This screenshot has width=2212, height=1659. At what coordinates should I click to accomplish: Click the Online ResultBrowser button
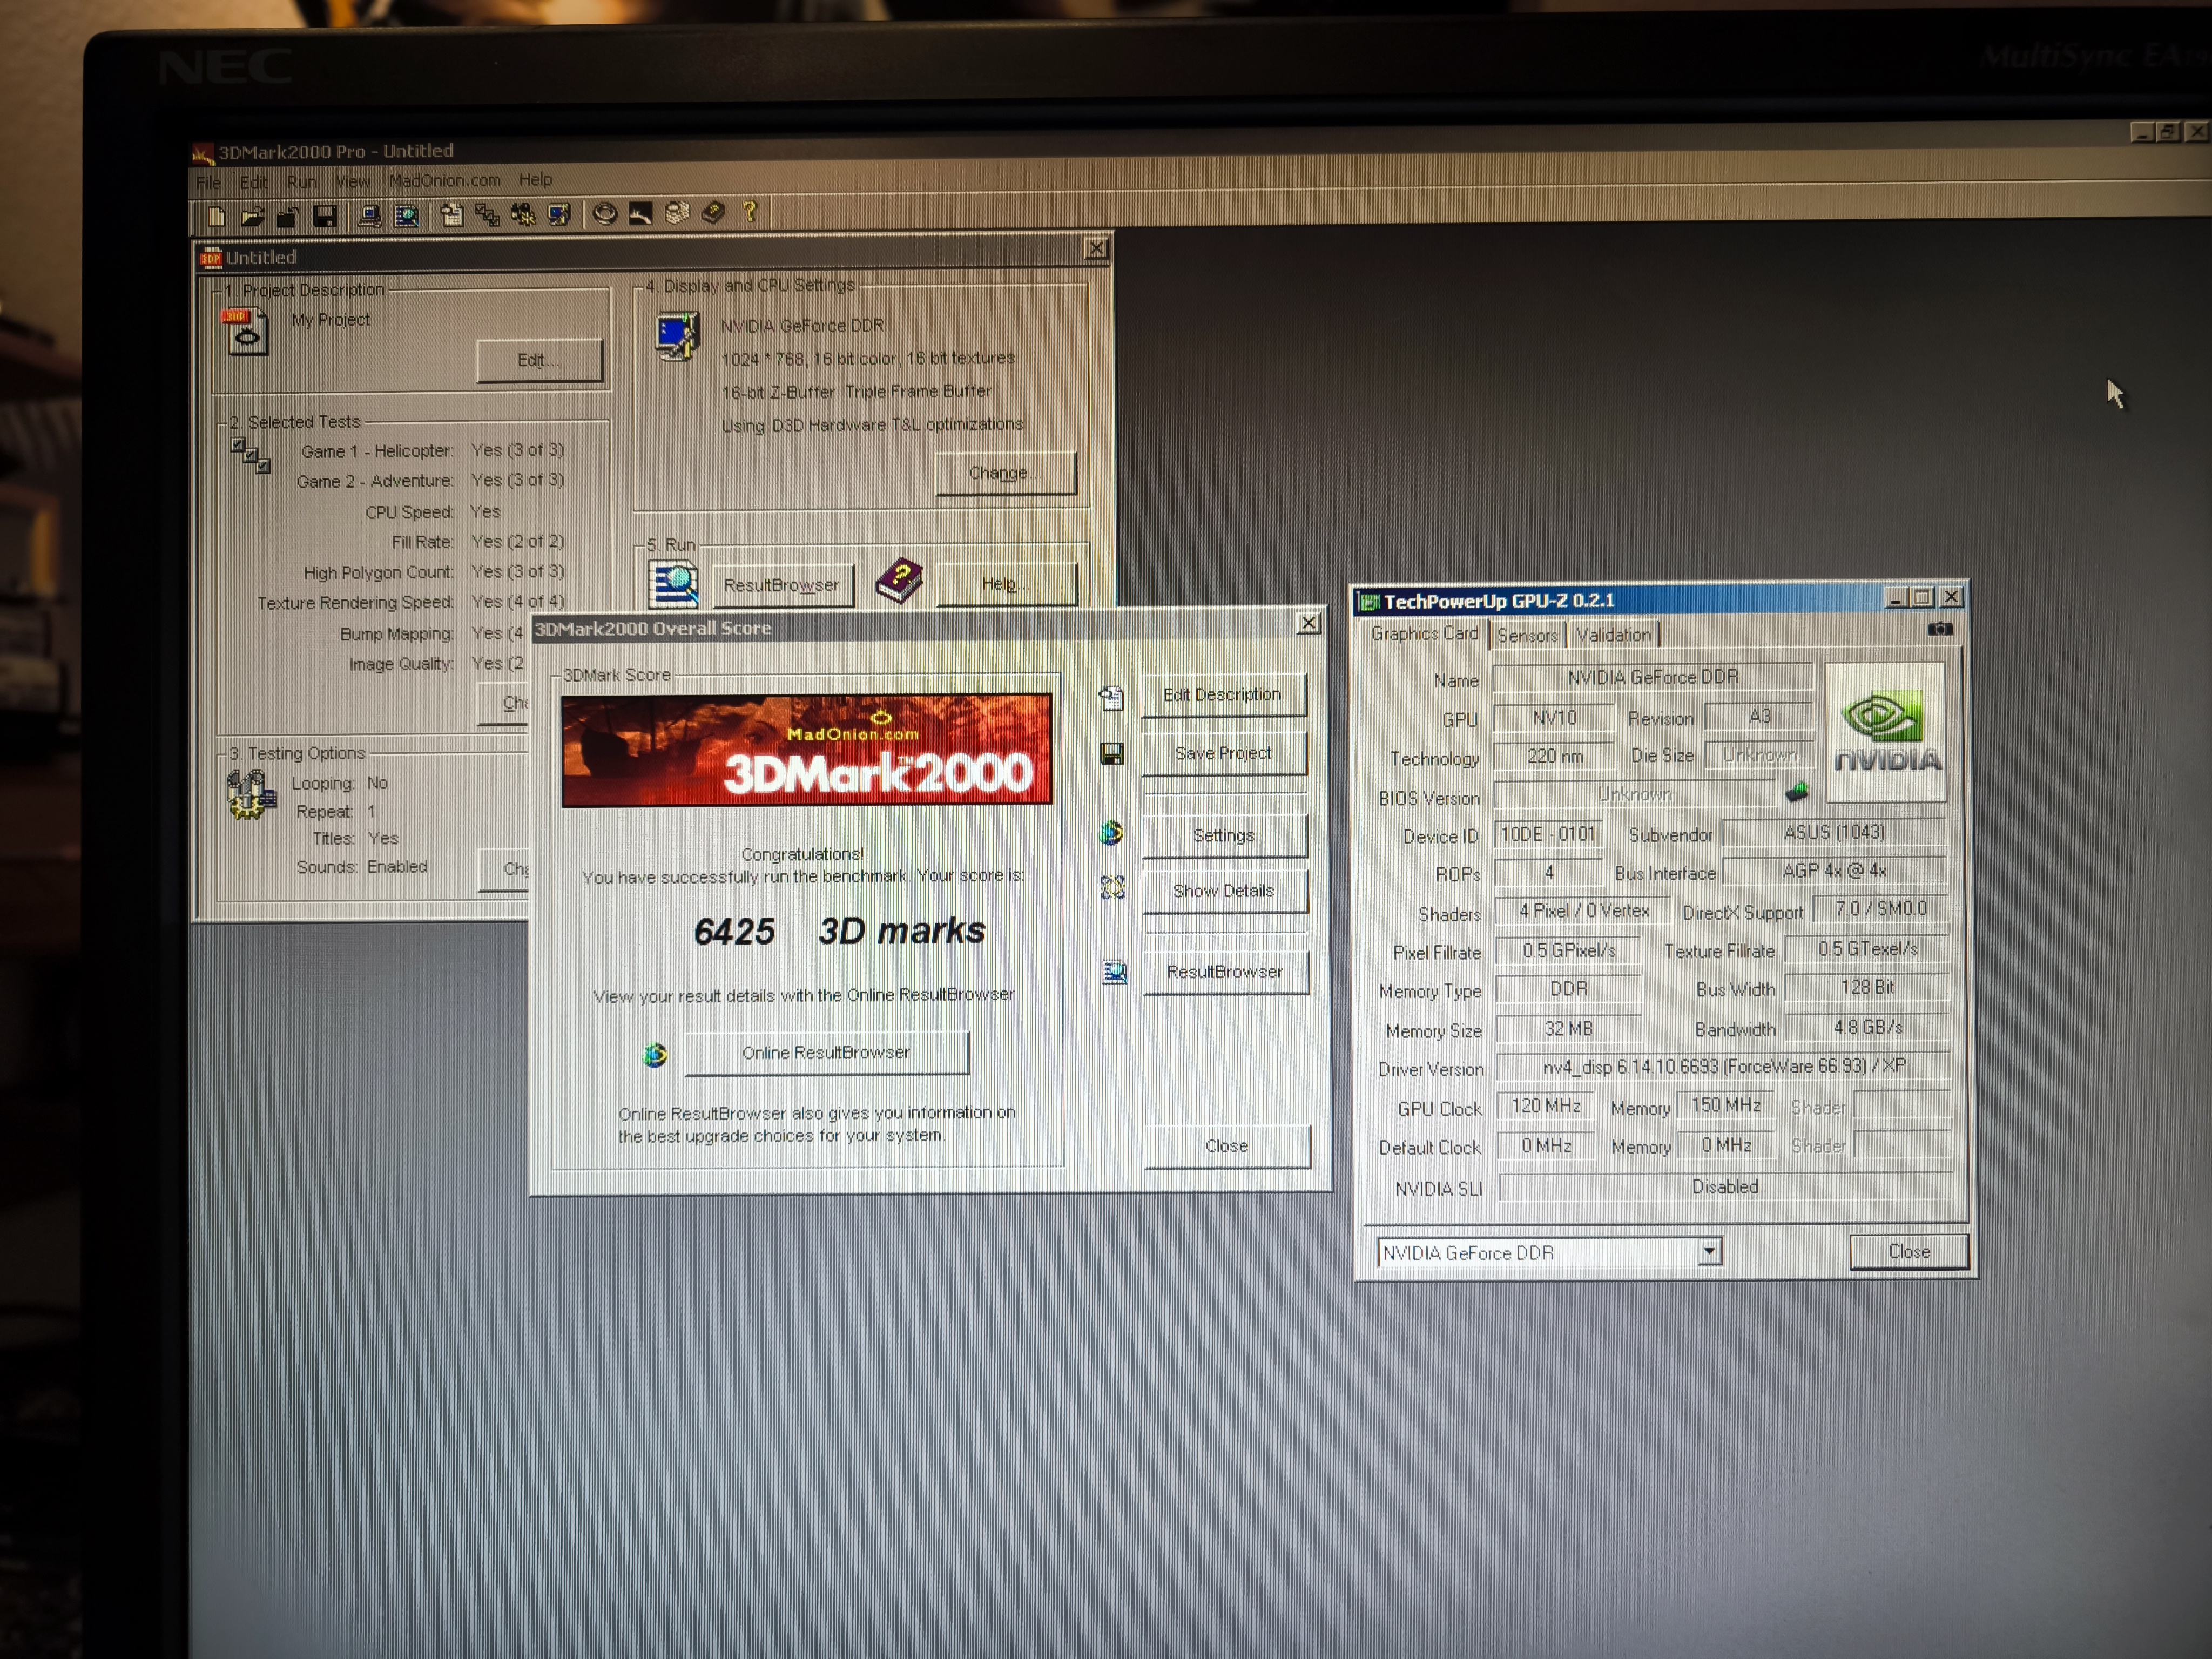tap(826, 1053)
